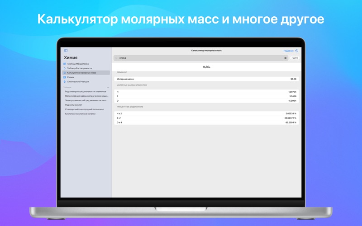Focus the H2SO4 formula search field
Image resolution: width=362 pixels, height=226 pixels.
[x=200, y=58]
